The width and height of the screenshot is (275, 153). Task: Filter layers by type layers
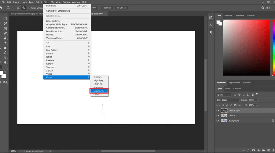tap(244, 95)
